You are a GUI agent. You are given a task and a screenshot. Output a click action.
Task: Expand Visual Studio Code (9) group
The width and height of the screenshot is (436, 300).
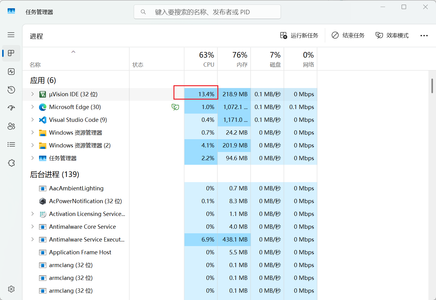tap(32, 120)
